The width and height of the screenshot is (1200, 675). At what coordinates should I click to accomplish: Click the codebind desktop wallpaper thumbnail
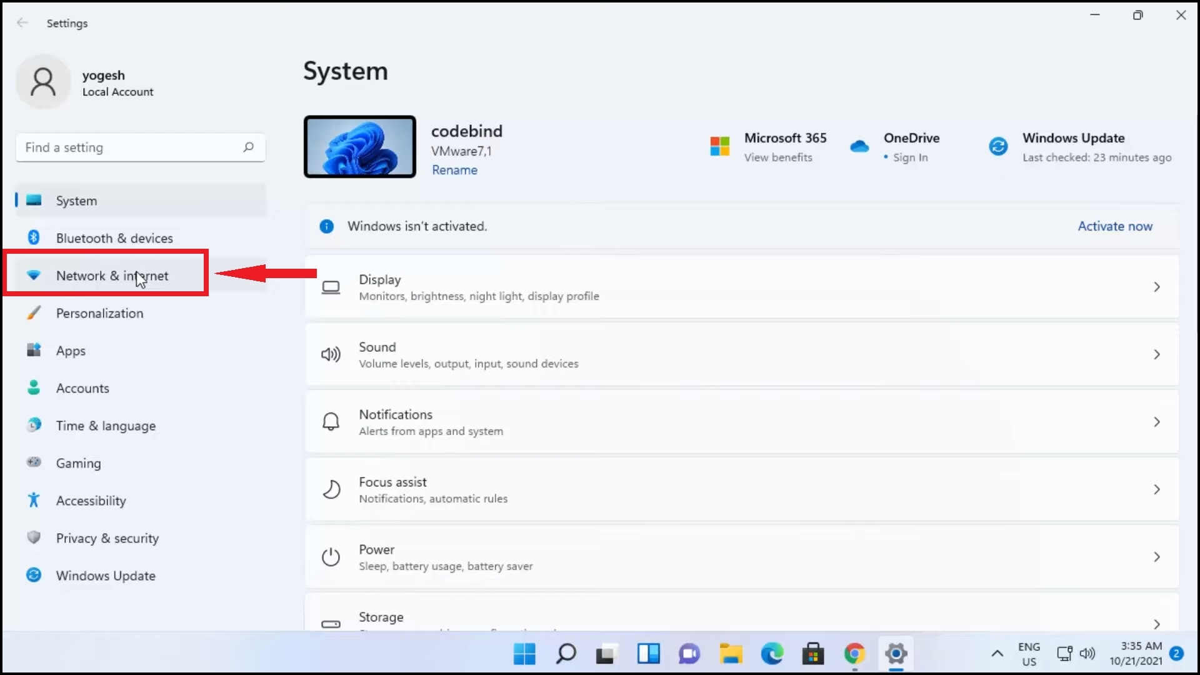click(360, 147)
